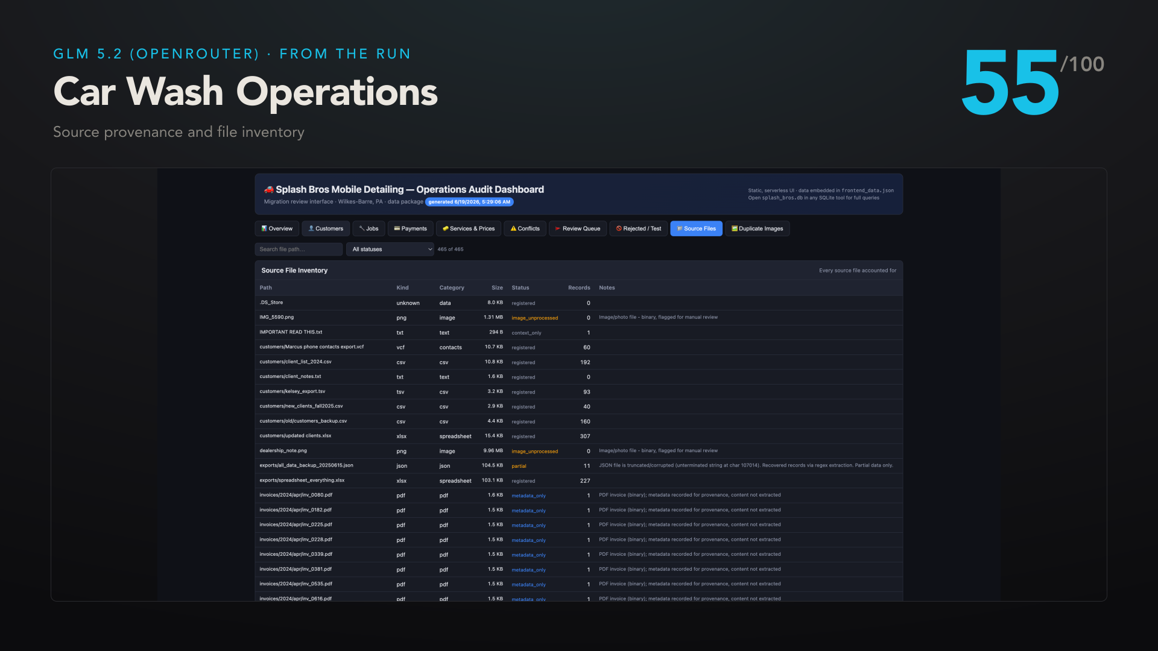Select Marcus phone contacts export.vcf path
This screenshot has height=651, width=1158.
[311, 347]
